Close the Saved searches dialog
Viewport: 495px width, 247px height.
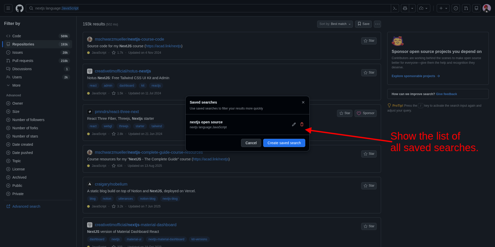tap(303, 102)
